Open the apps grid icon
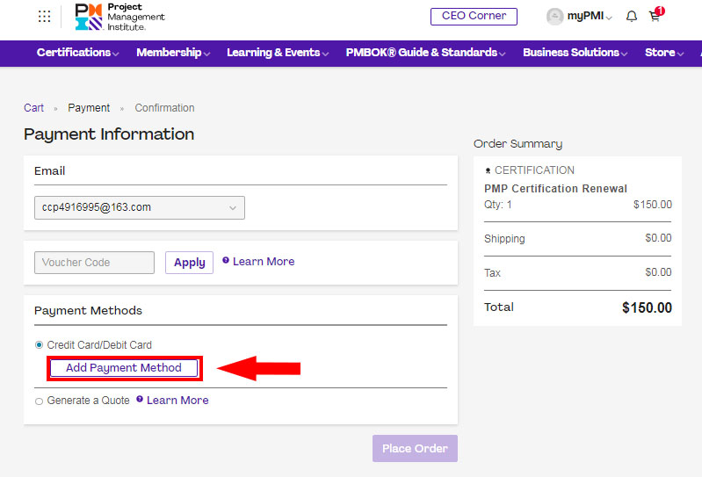The width and height of the screenshot is (702, 477). click(44, 17)
